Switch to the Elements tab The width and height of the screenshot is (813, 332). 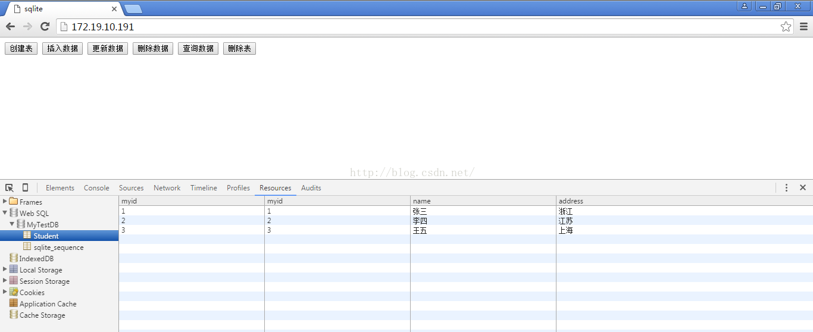pos(60,188)
